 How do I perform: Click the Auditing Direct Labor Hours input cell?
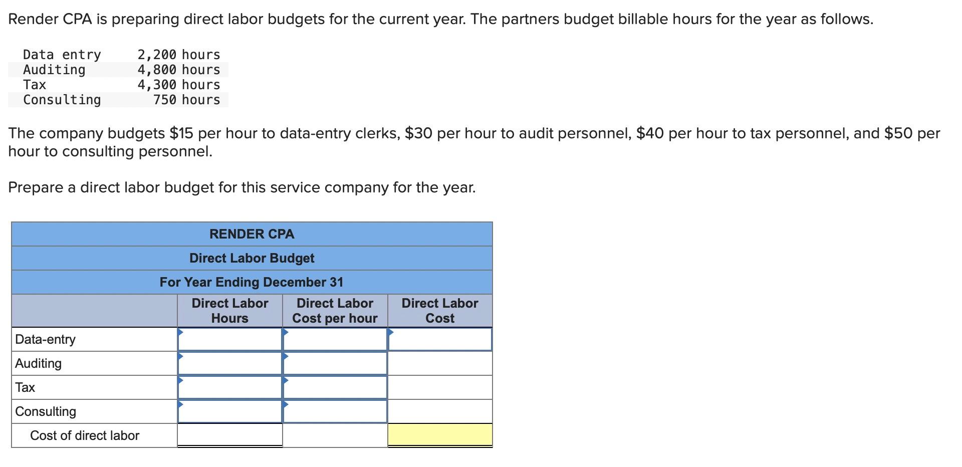(230, 363)
